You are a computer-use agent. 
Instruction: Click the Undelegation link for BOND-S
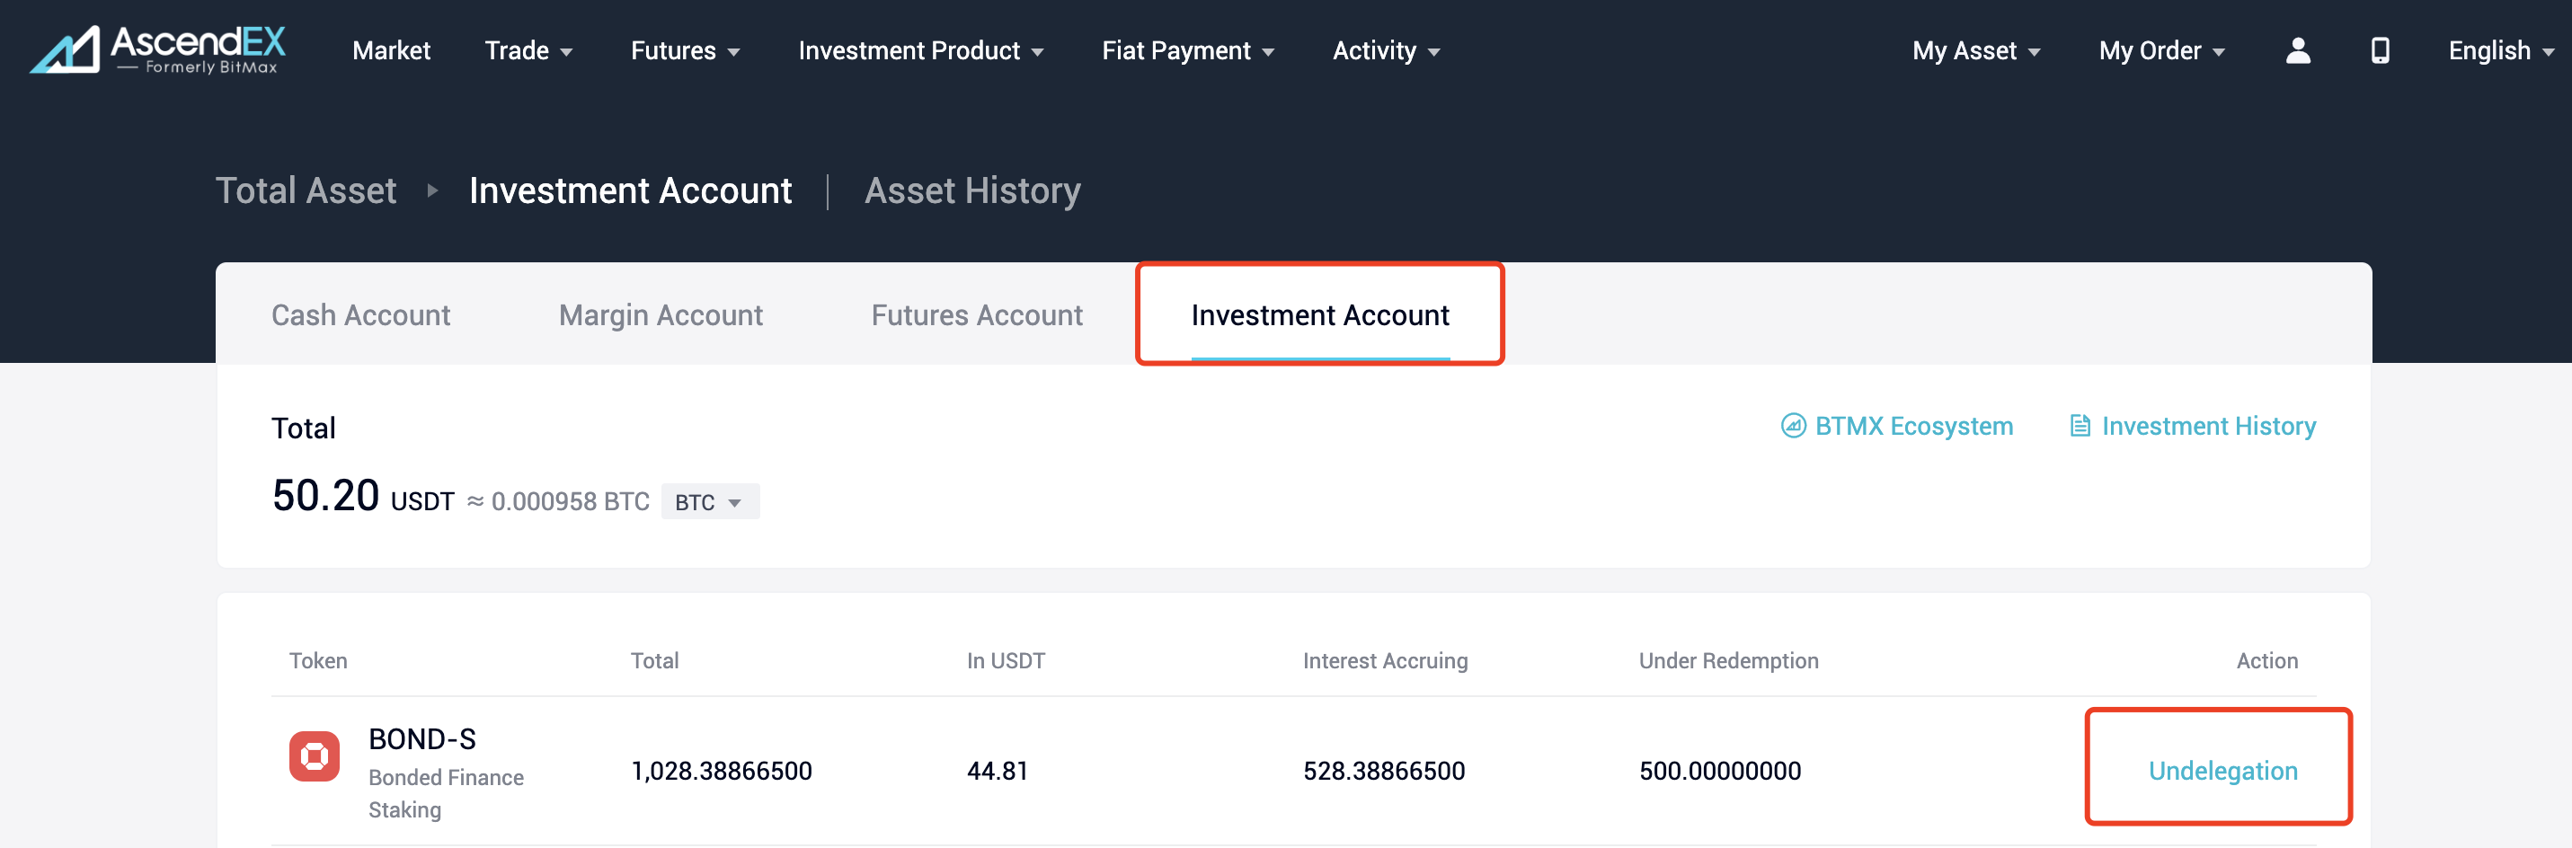point(2222,770)
